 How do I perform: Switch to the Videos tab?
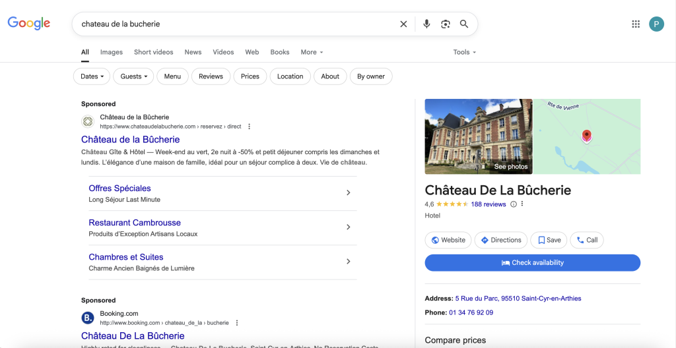point(223,52)
